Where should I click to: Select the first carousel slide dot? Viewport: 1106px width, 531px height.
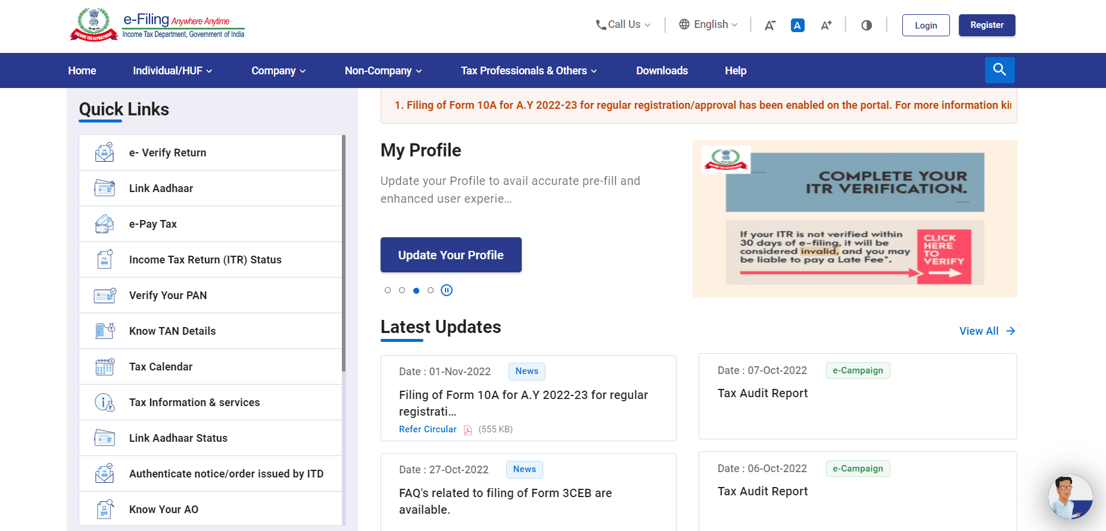pos(388,290)
